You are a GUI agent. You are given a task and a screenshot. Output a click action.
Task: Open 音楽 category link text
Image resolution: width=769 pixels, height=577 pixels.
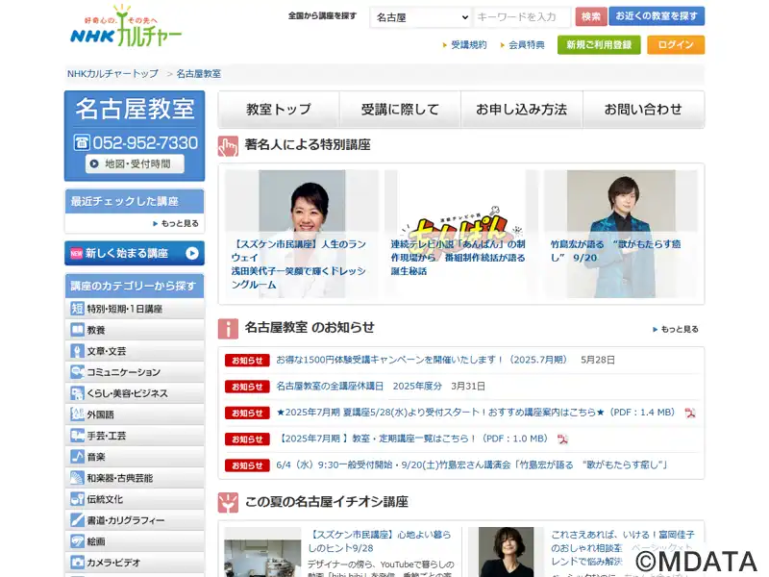[x=96, y=457]
